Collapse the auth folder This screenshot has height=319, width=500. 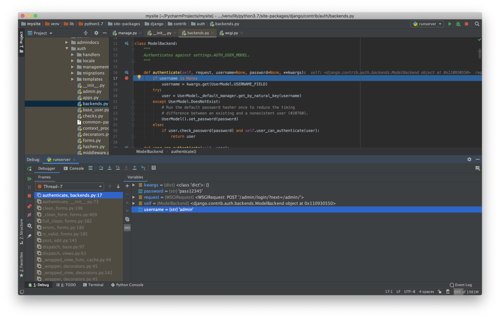point(67,48)
